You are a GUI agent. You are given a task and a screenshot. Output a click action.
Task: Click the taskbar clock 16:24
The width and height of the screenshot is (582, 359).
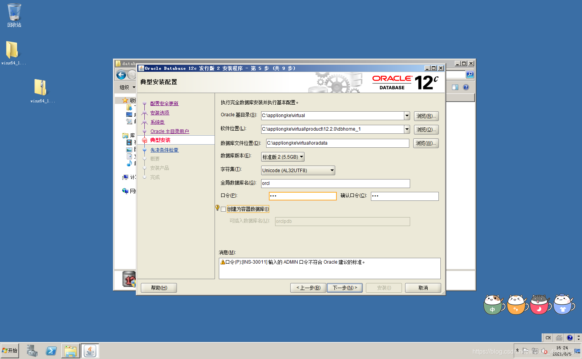[561, 348]
